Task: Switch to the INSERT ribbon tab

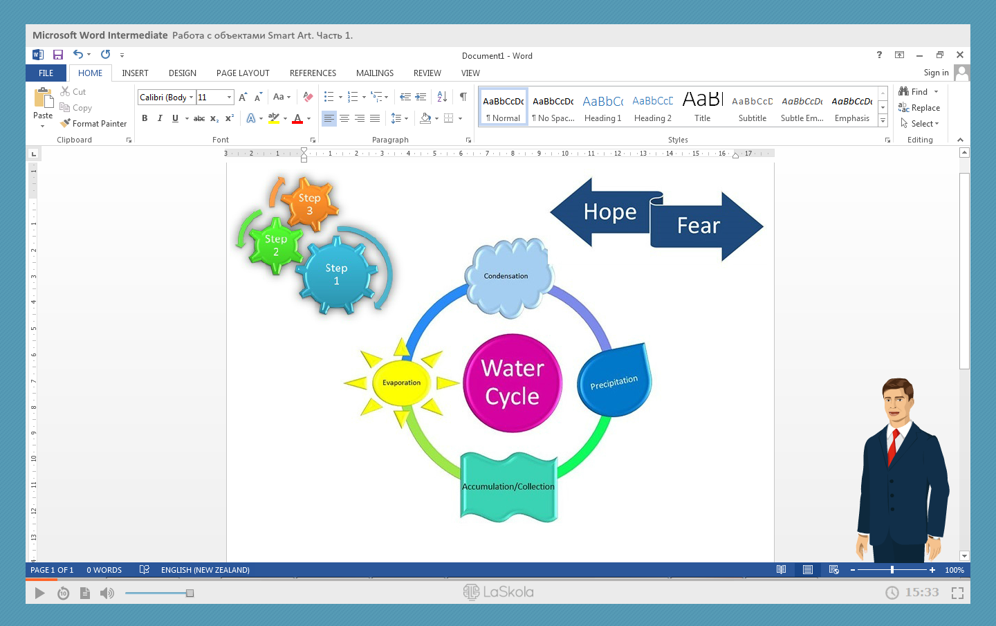Action: point(135,73)
